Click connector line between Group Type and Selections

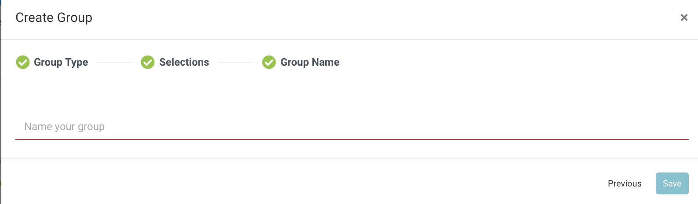pos(114,62)
